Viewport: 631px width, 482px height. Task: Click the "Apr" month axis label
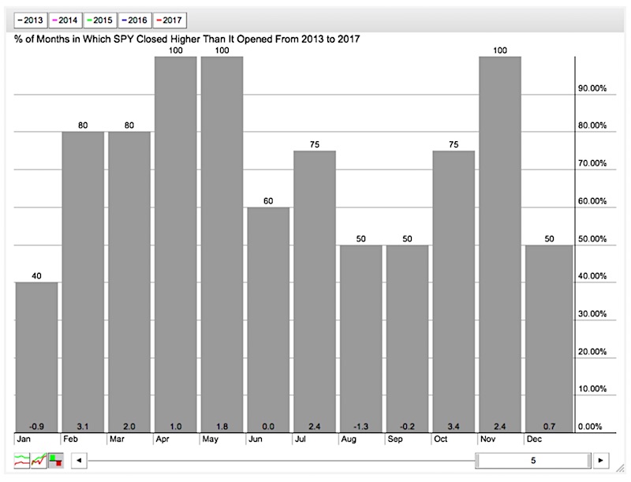[162, 439]
